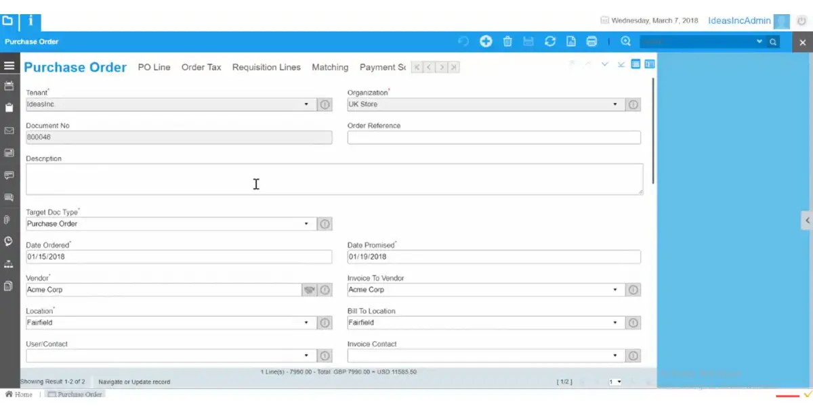The height and width of the screenshot is (406, 813).
Task: Expand the Bill To Location dropdown
Action: [615, 323]
